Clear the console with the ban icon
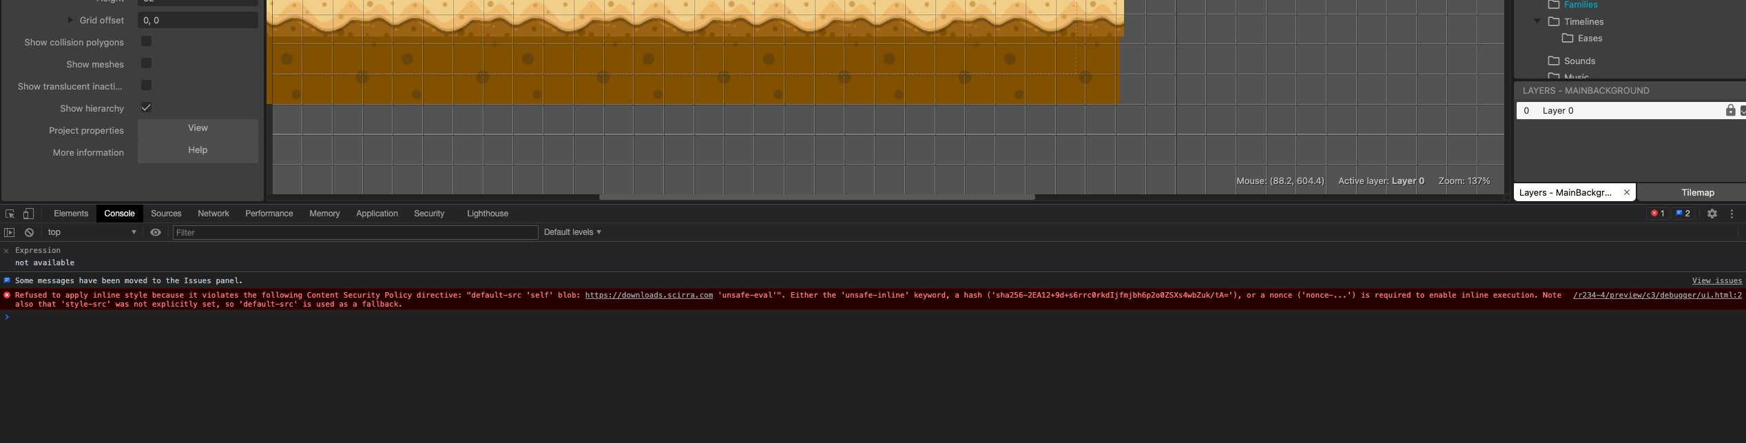This screenshot has height=443, width=1746. coord(29,233)
